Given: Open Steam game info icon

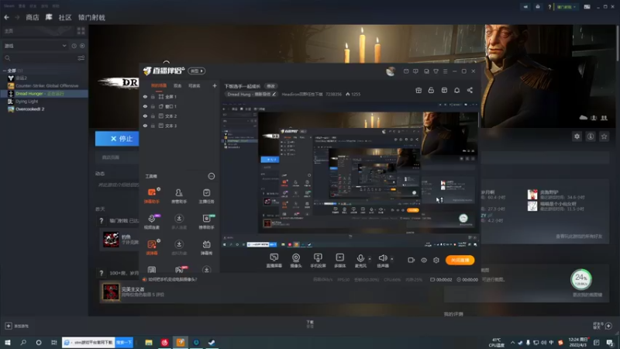Looking at the screenshot, I should click(591, 136).
